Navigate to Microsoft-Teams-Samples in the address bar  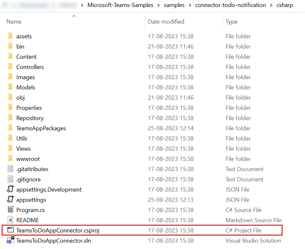(120, 5)
